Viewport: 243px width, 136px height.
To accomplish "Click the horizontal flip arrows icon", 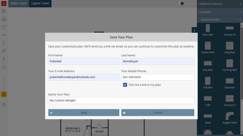I will tap(4, 35).
